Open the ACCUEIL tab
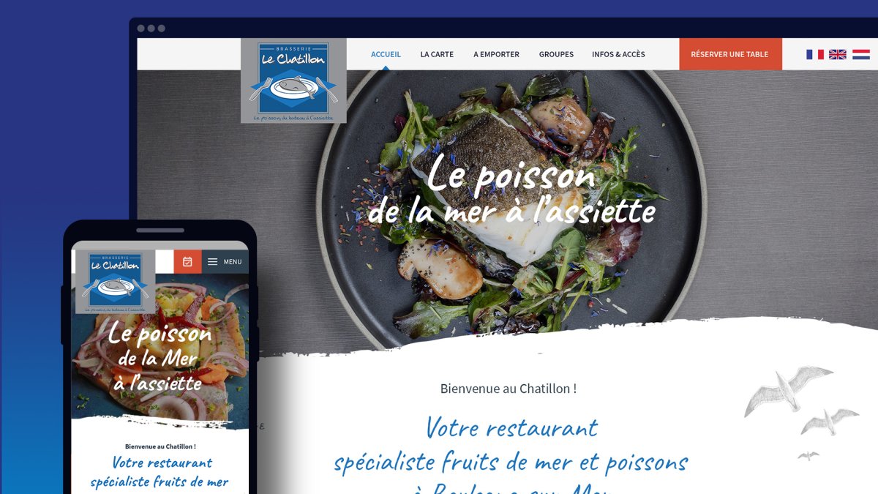This screenshot has width=878, height=494. [386, 54]
